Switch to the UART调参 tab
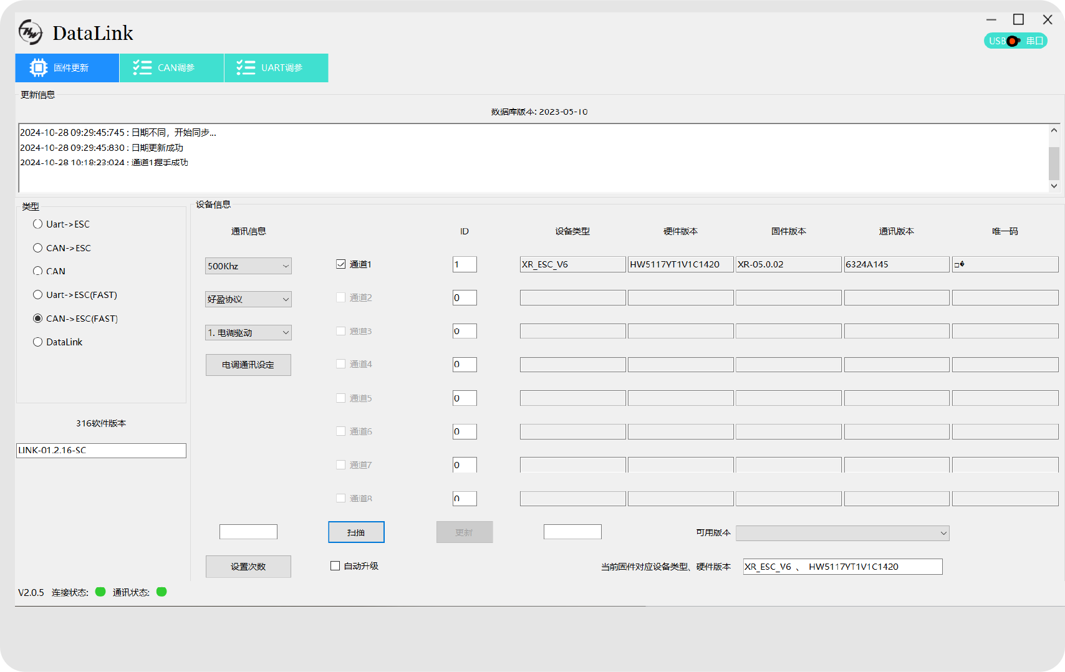The height and width of the screenshot is (672, 1065). coord(276,67)
